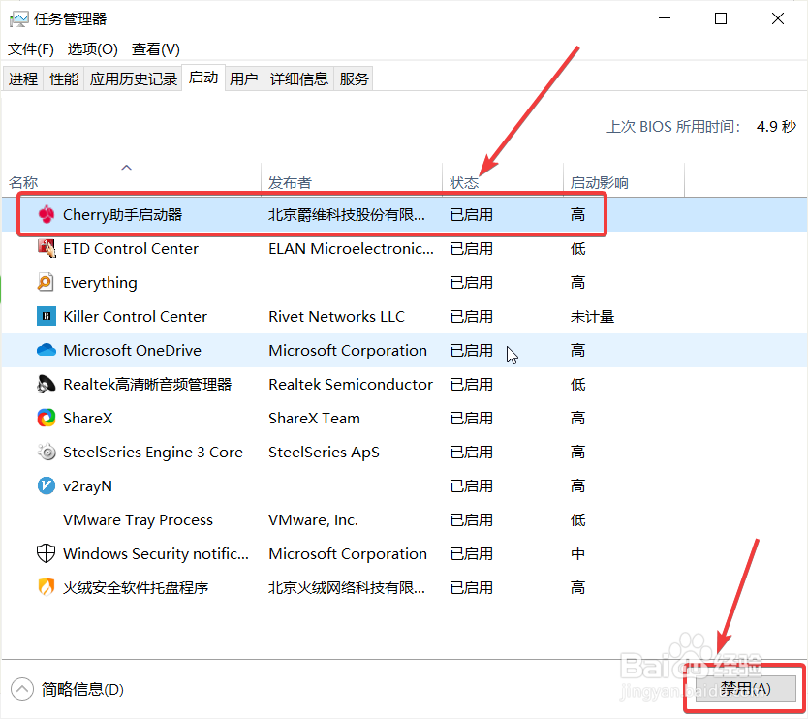
Task: Click the SteelSeries Engine 3 Core gear icon
Action: (x=46, y=452)
